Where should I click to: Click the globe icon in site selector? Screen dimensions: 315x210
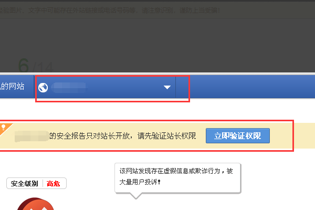click(x=43, y=88)
